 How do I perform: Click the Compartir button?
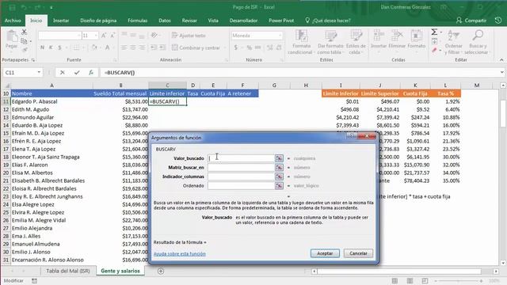(x=471, y=21)
